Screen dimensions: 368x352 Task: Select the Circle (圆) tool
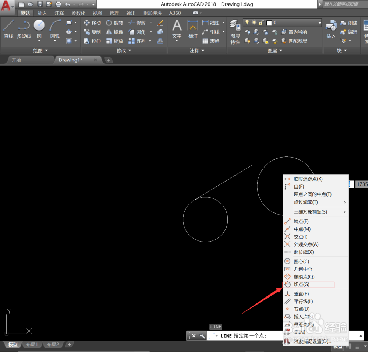[x=39, y=29]
